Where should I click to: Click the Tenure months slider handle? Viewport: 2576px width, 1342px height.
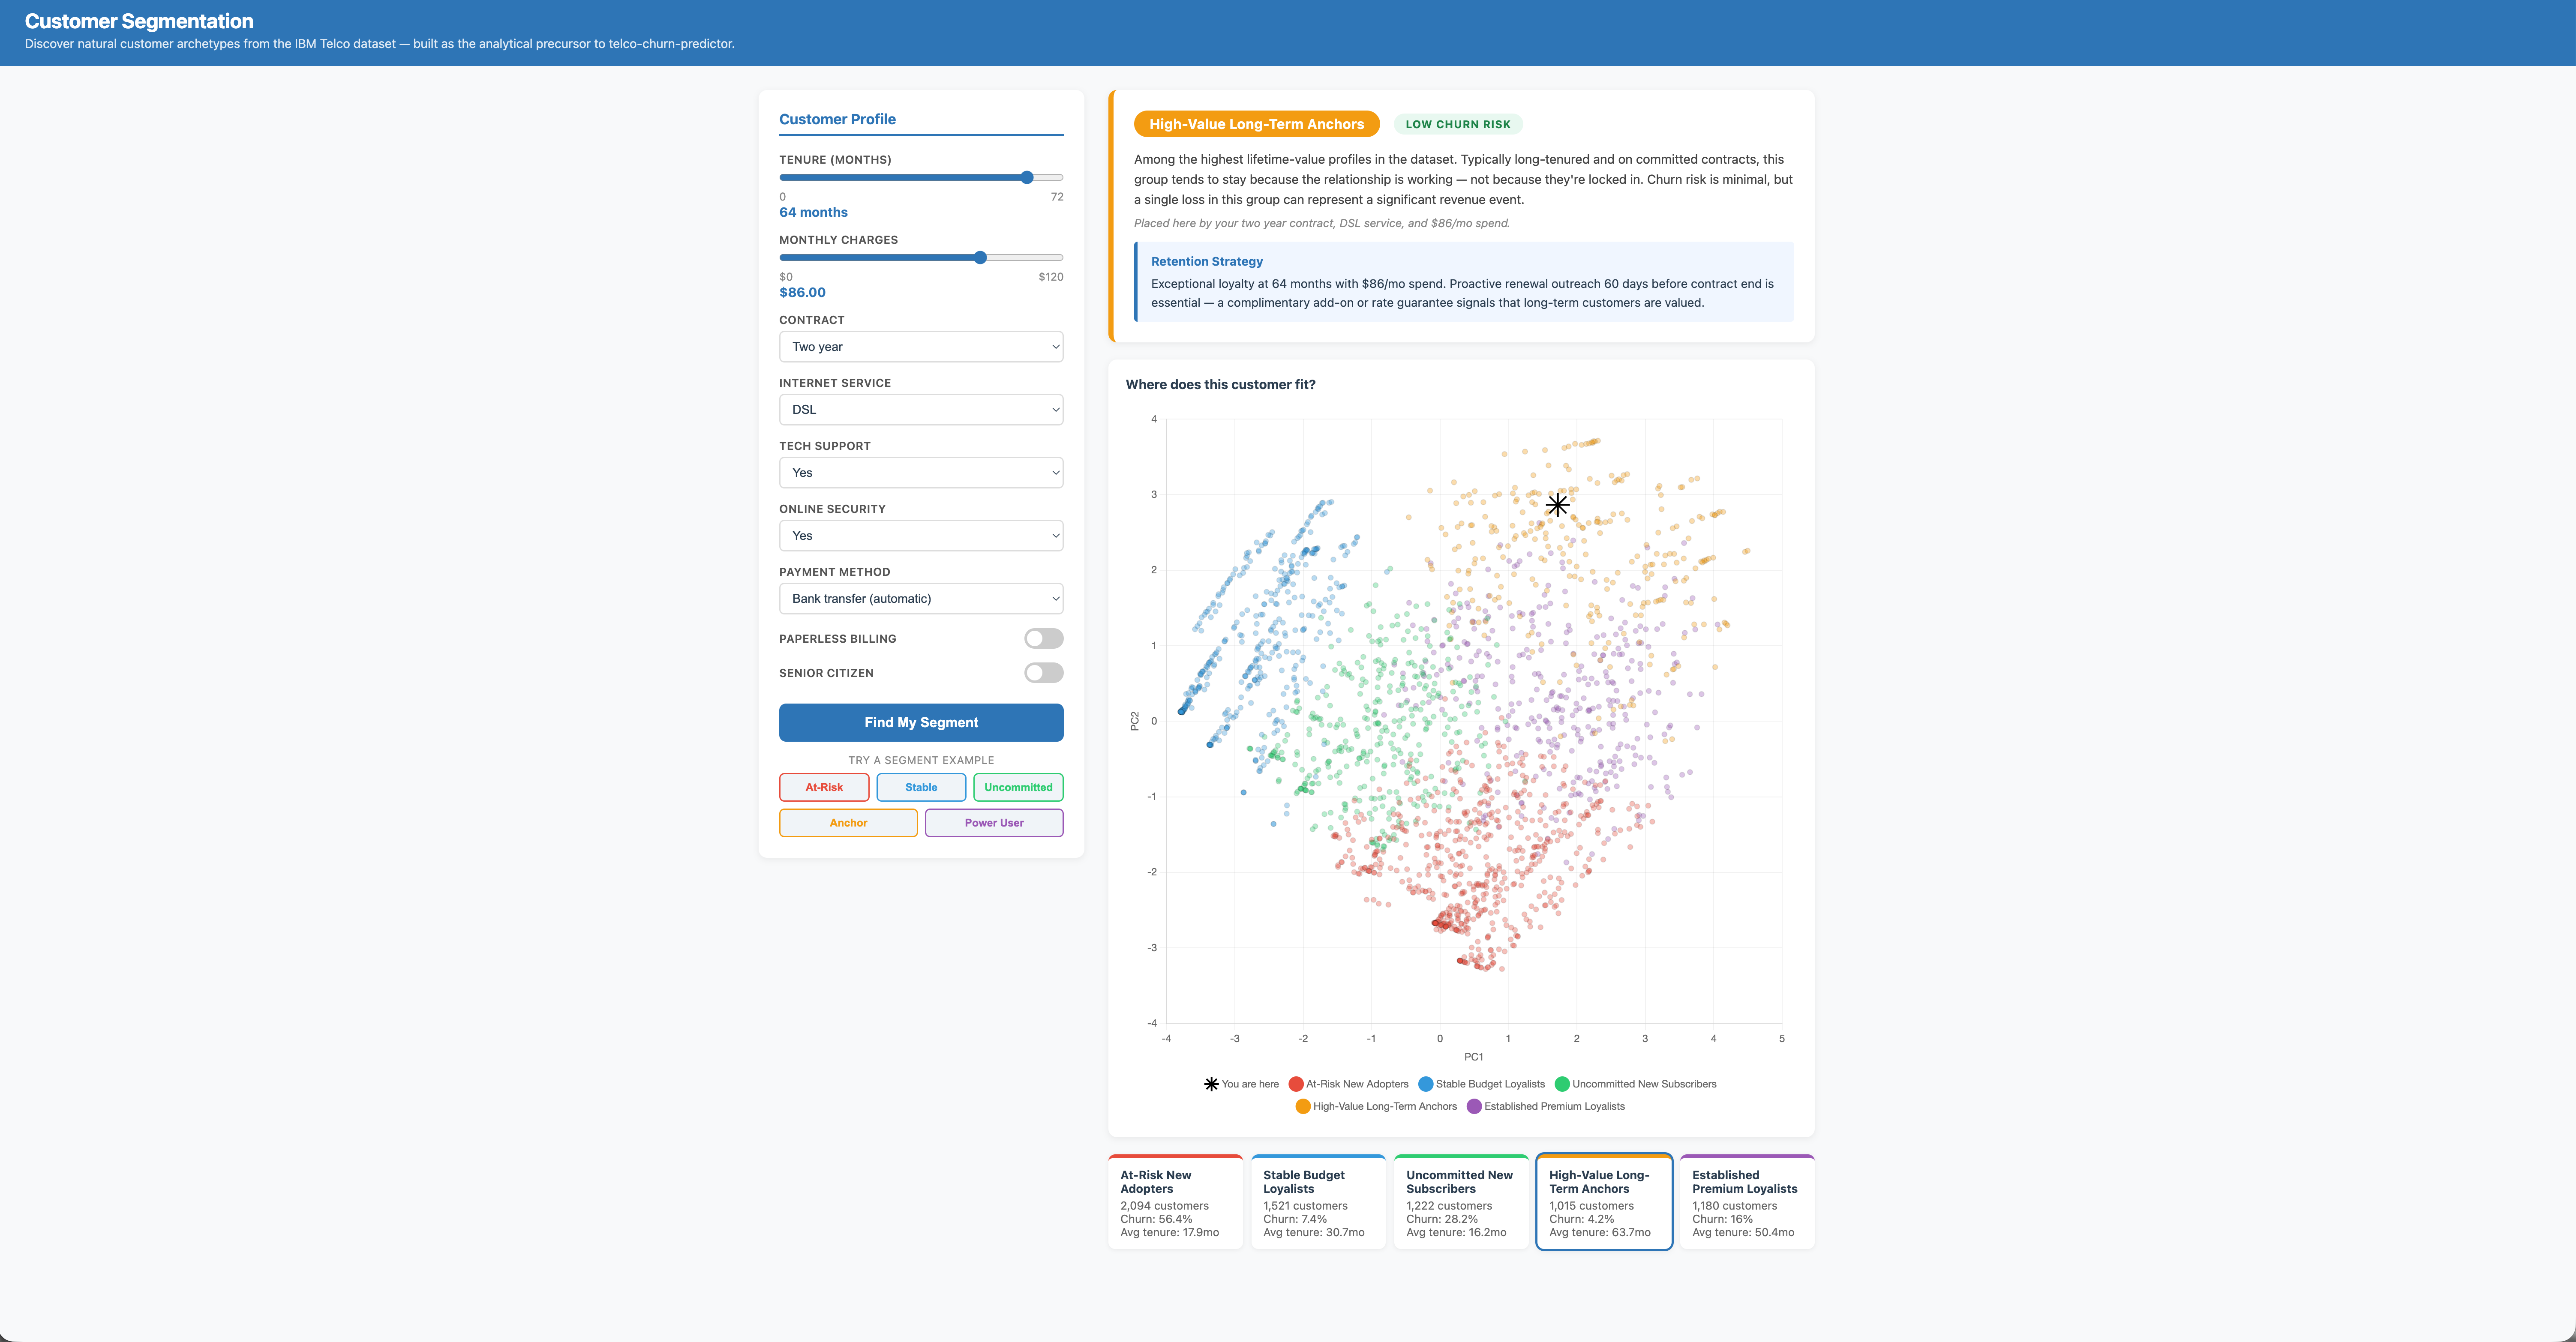click(1027, 177)
